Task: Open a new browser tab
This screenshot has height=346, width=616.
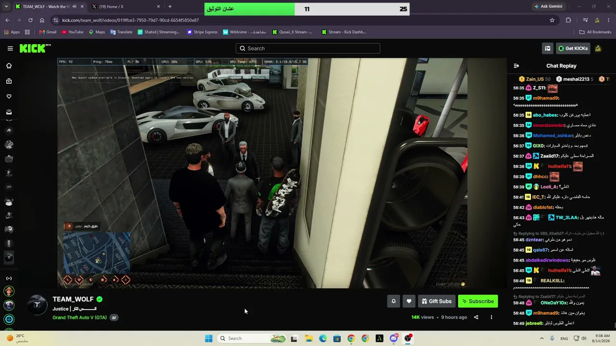Action: [x=170, y=7]
